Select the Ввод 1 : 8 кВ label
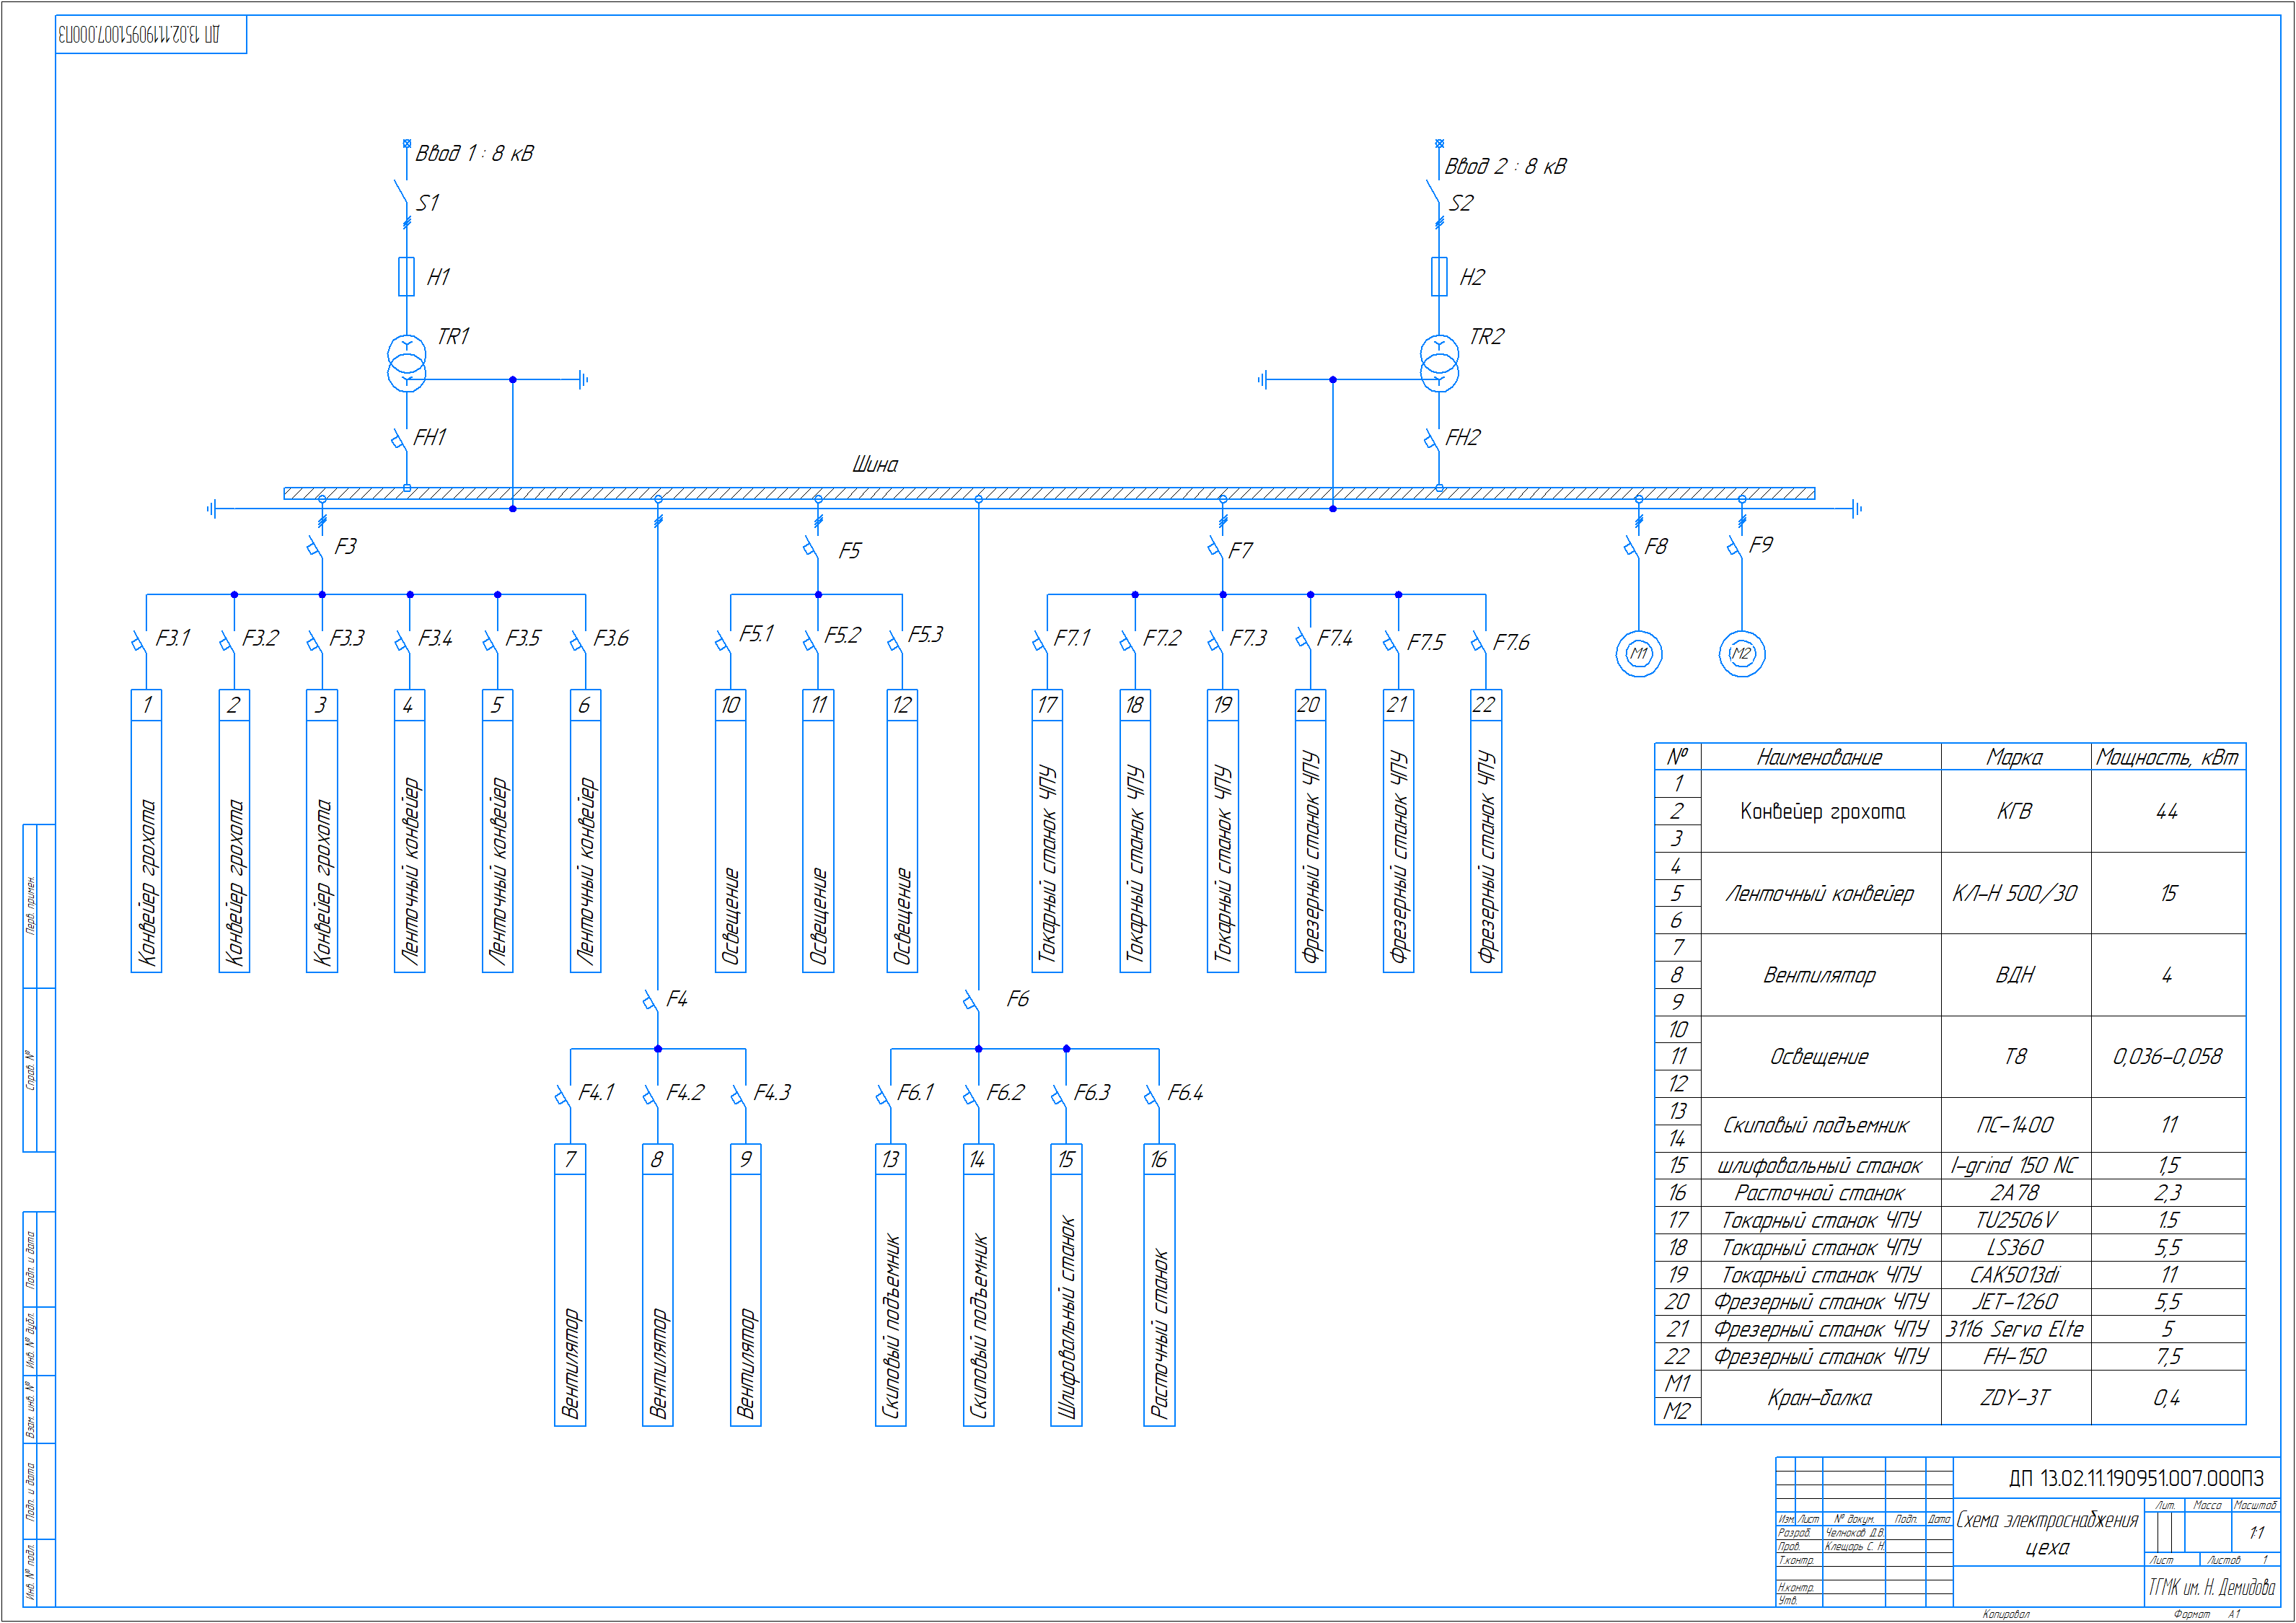The image size is (2296, 1623). [x=474, y=153]
